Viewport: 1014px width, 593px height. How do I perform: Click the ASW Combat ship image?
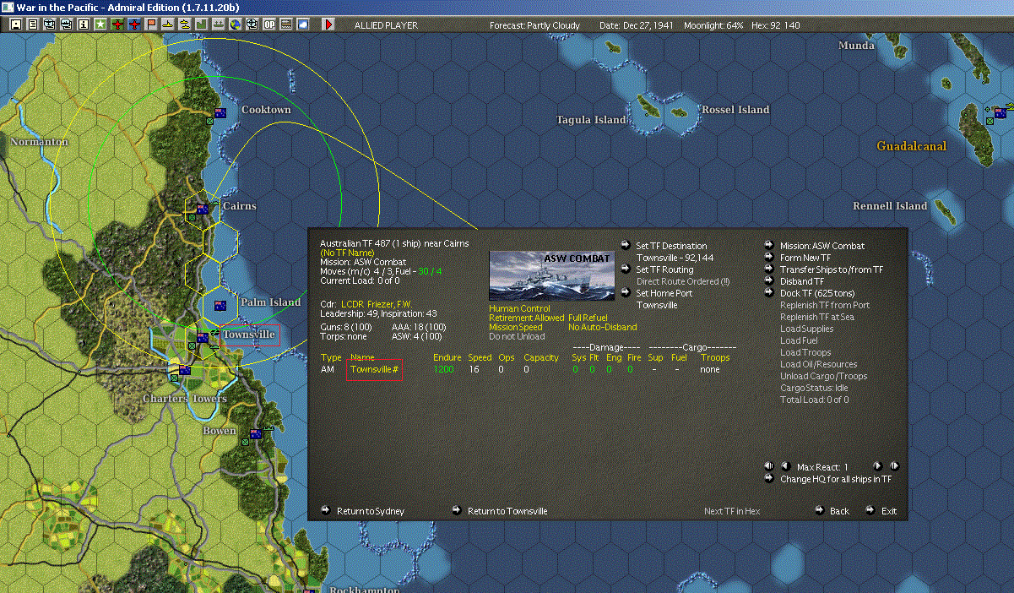[552, 275]
